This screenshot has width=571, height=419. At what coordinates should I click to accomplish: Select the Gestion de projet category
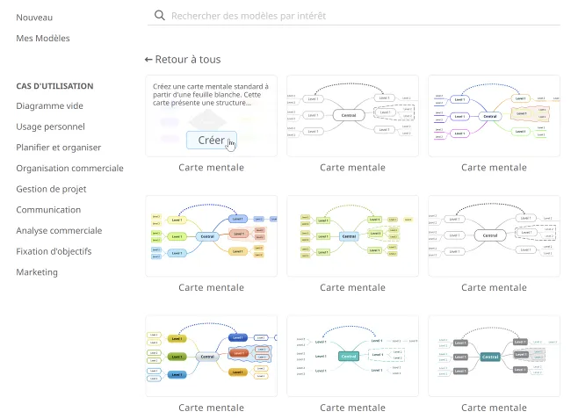click(51, 189)
